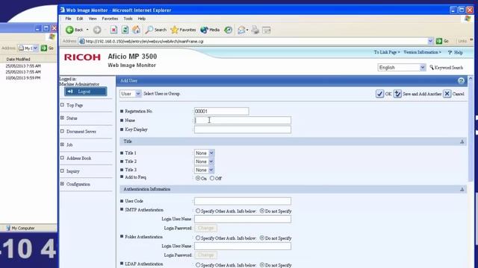Viewport: 478px width, 268px height.
Task: Open Add User help question icon
Action: pos(461,81)
